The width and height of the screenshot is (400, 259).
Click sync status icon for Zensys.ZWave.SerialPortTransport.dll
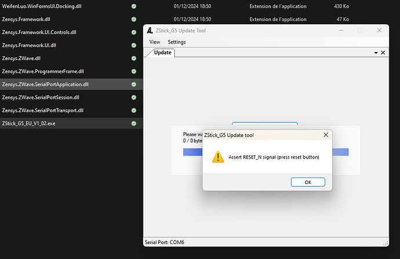[x=134, y=110]
